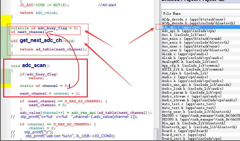Select Audio.c (apps\cpu\audio)

click(x=185, y=77)
